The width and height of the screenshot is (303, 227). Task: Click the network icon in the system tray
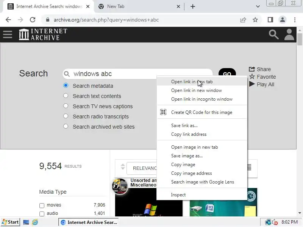[268, 222]
